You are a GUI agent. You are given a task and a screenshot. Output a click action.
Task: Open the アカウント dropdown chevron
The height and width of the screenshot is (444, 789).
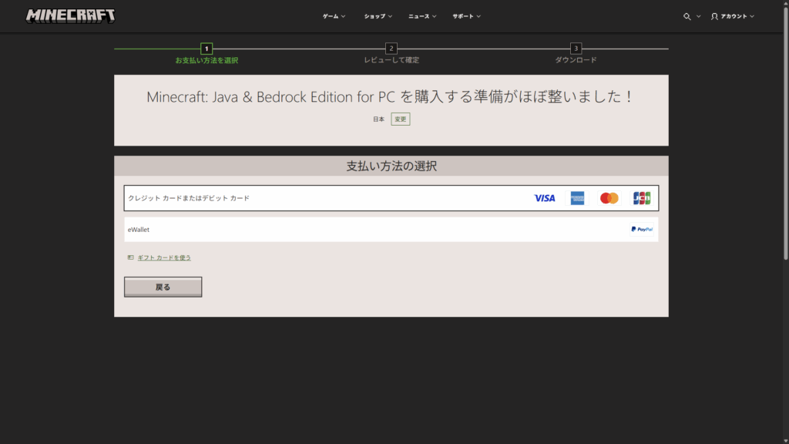(752, 17)
